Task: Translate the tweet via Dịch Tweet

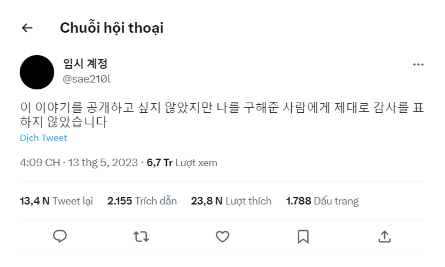Action: click(44, 138)
